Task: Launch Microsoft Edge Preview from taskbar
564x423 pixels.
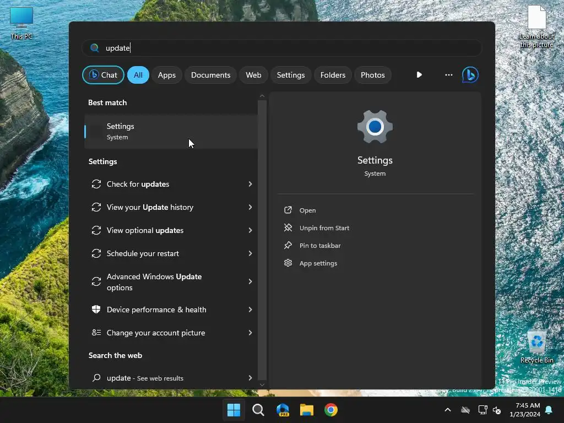Action: coord(283,410)
